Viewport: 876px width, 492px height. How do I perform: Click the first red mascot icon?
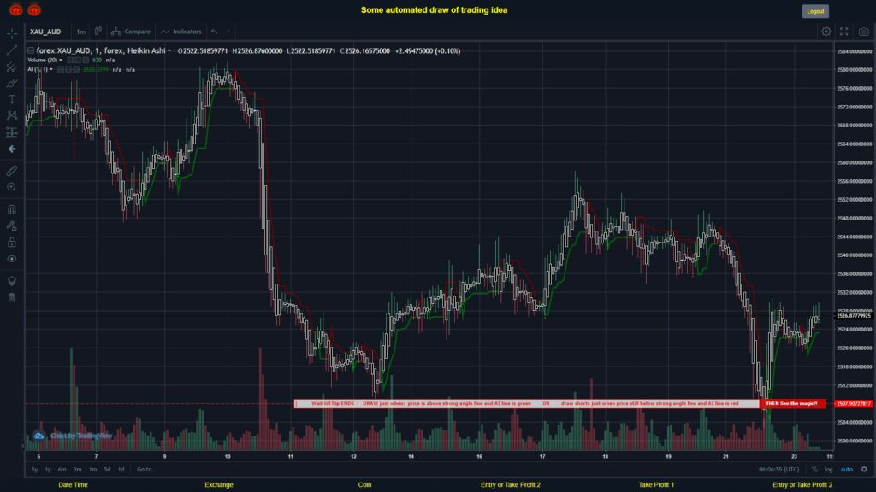15,9
